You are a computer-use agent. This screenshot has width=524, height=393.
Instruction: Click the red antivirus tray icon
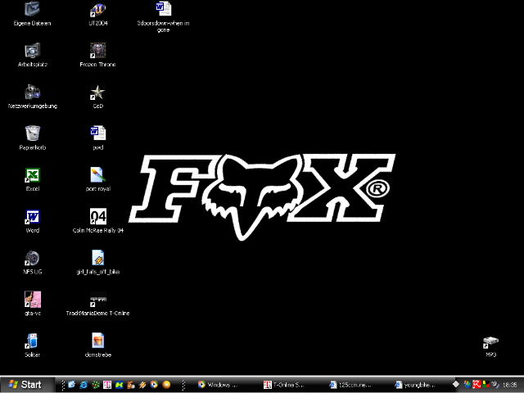[477, 385]
